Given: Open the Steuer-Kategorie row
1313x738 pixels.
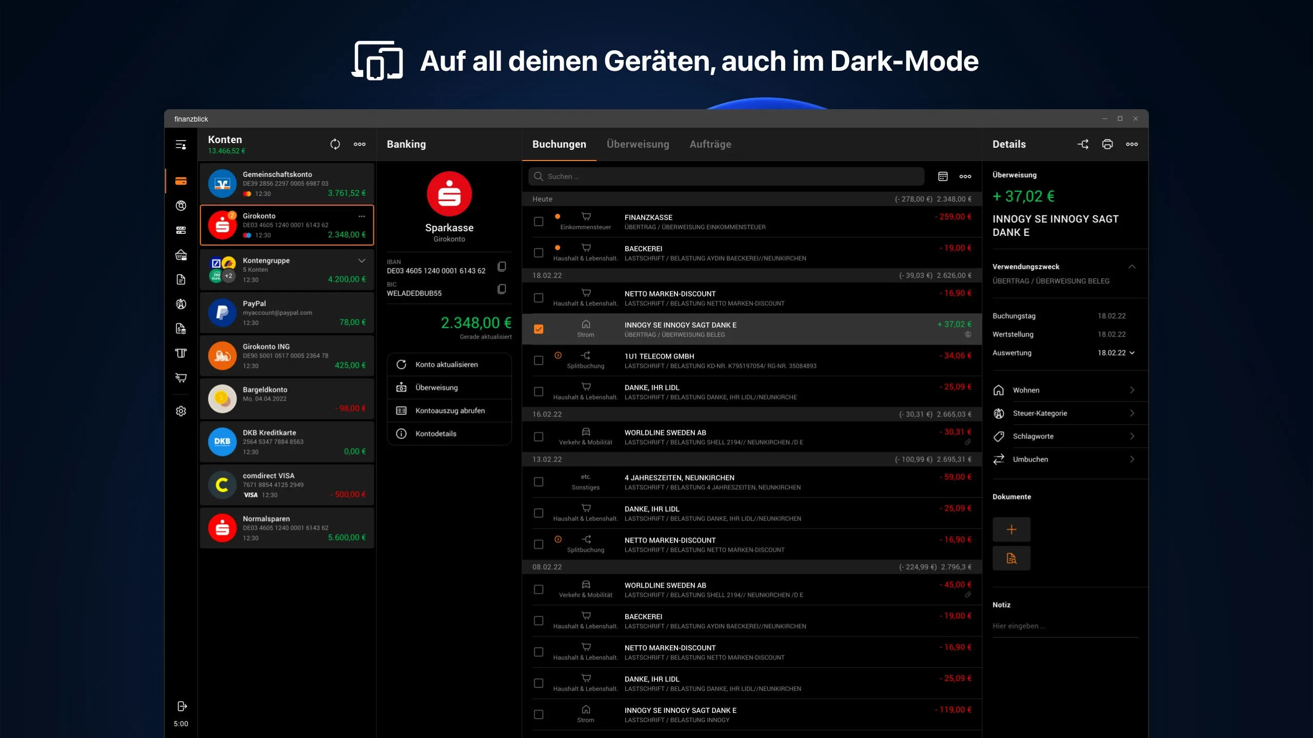Looking at the screenshot, I should point(1065,413).
